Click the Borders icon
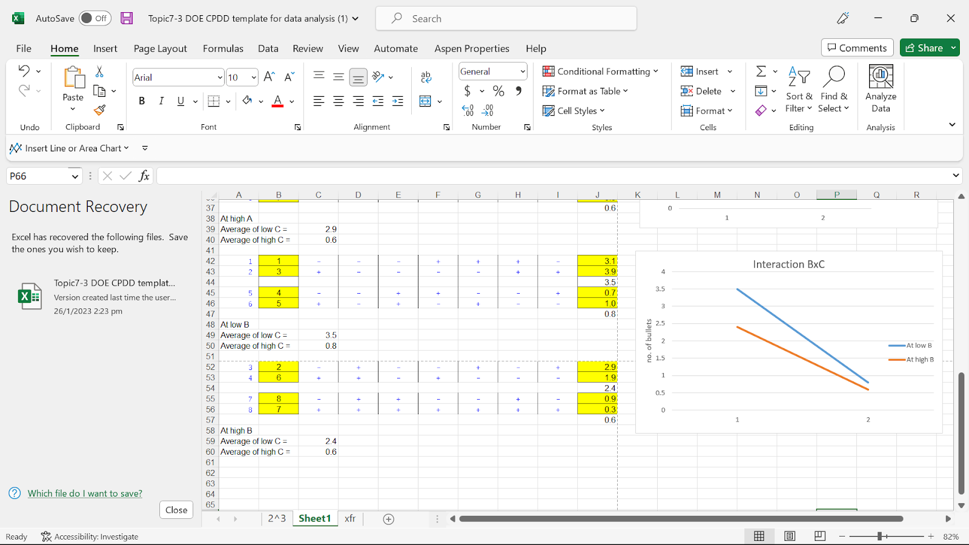 [x=213, y=101]
